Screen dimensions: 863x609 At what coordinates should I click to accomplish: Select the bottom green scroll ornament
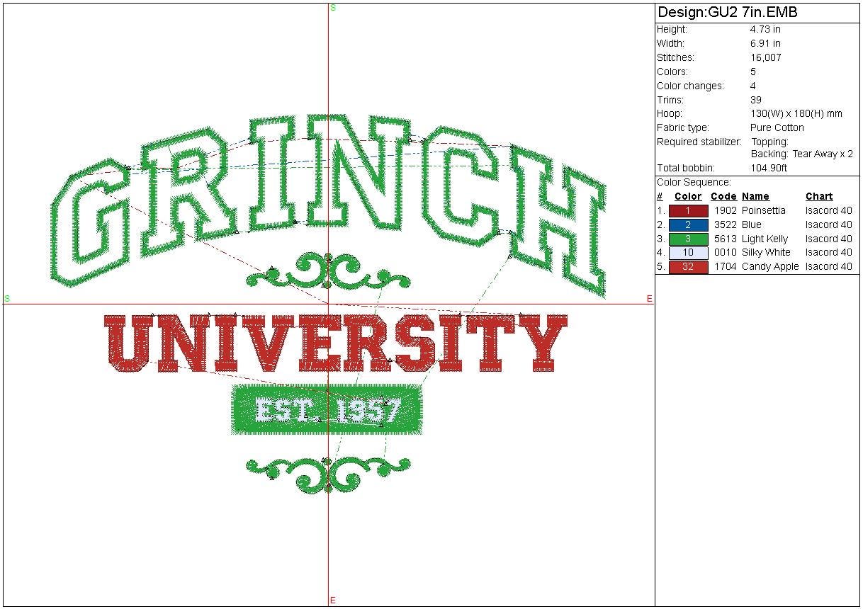327,473
